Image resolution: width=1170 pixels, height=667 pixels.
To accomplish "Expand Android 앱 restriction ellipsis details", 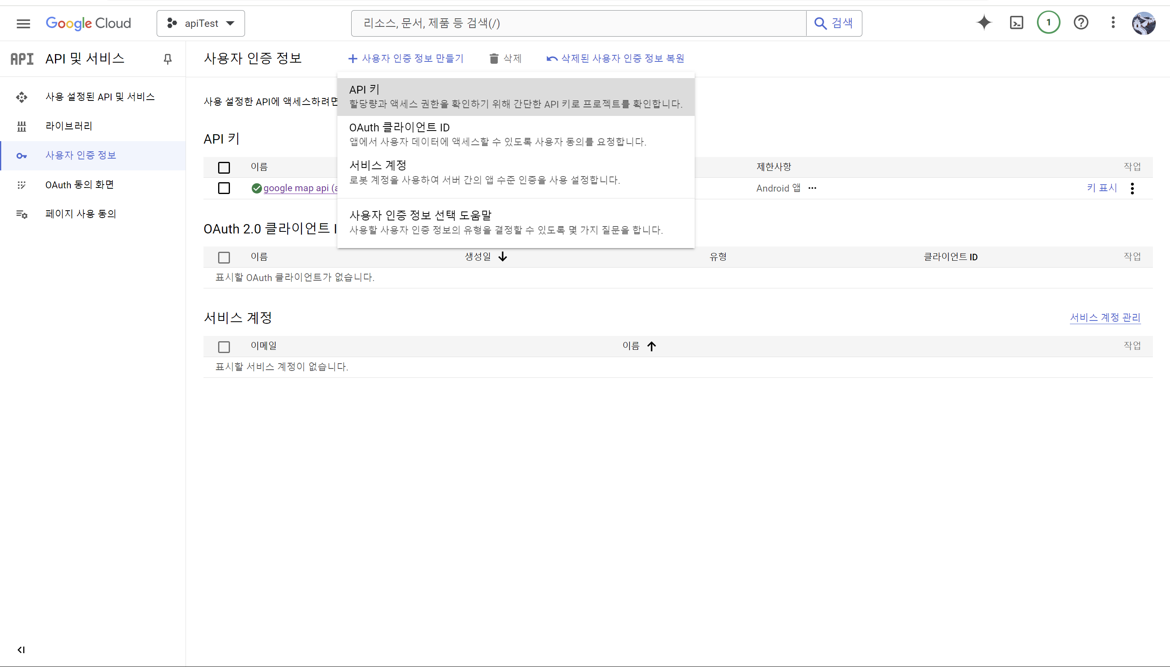I will coord(812,188).
